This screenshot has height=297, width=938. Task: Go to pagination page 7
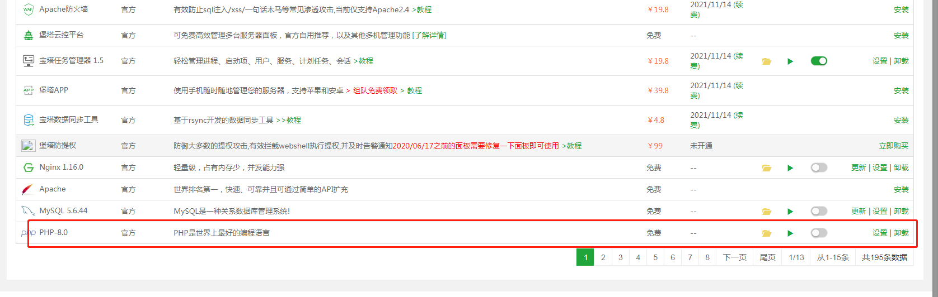690,257
